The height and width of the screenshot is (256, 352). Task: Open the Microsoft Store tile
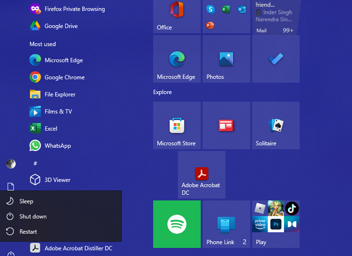(x=177, y=125)
